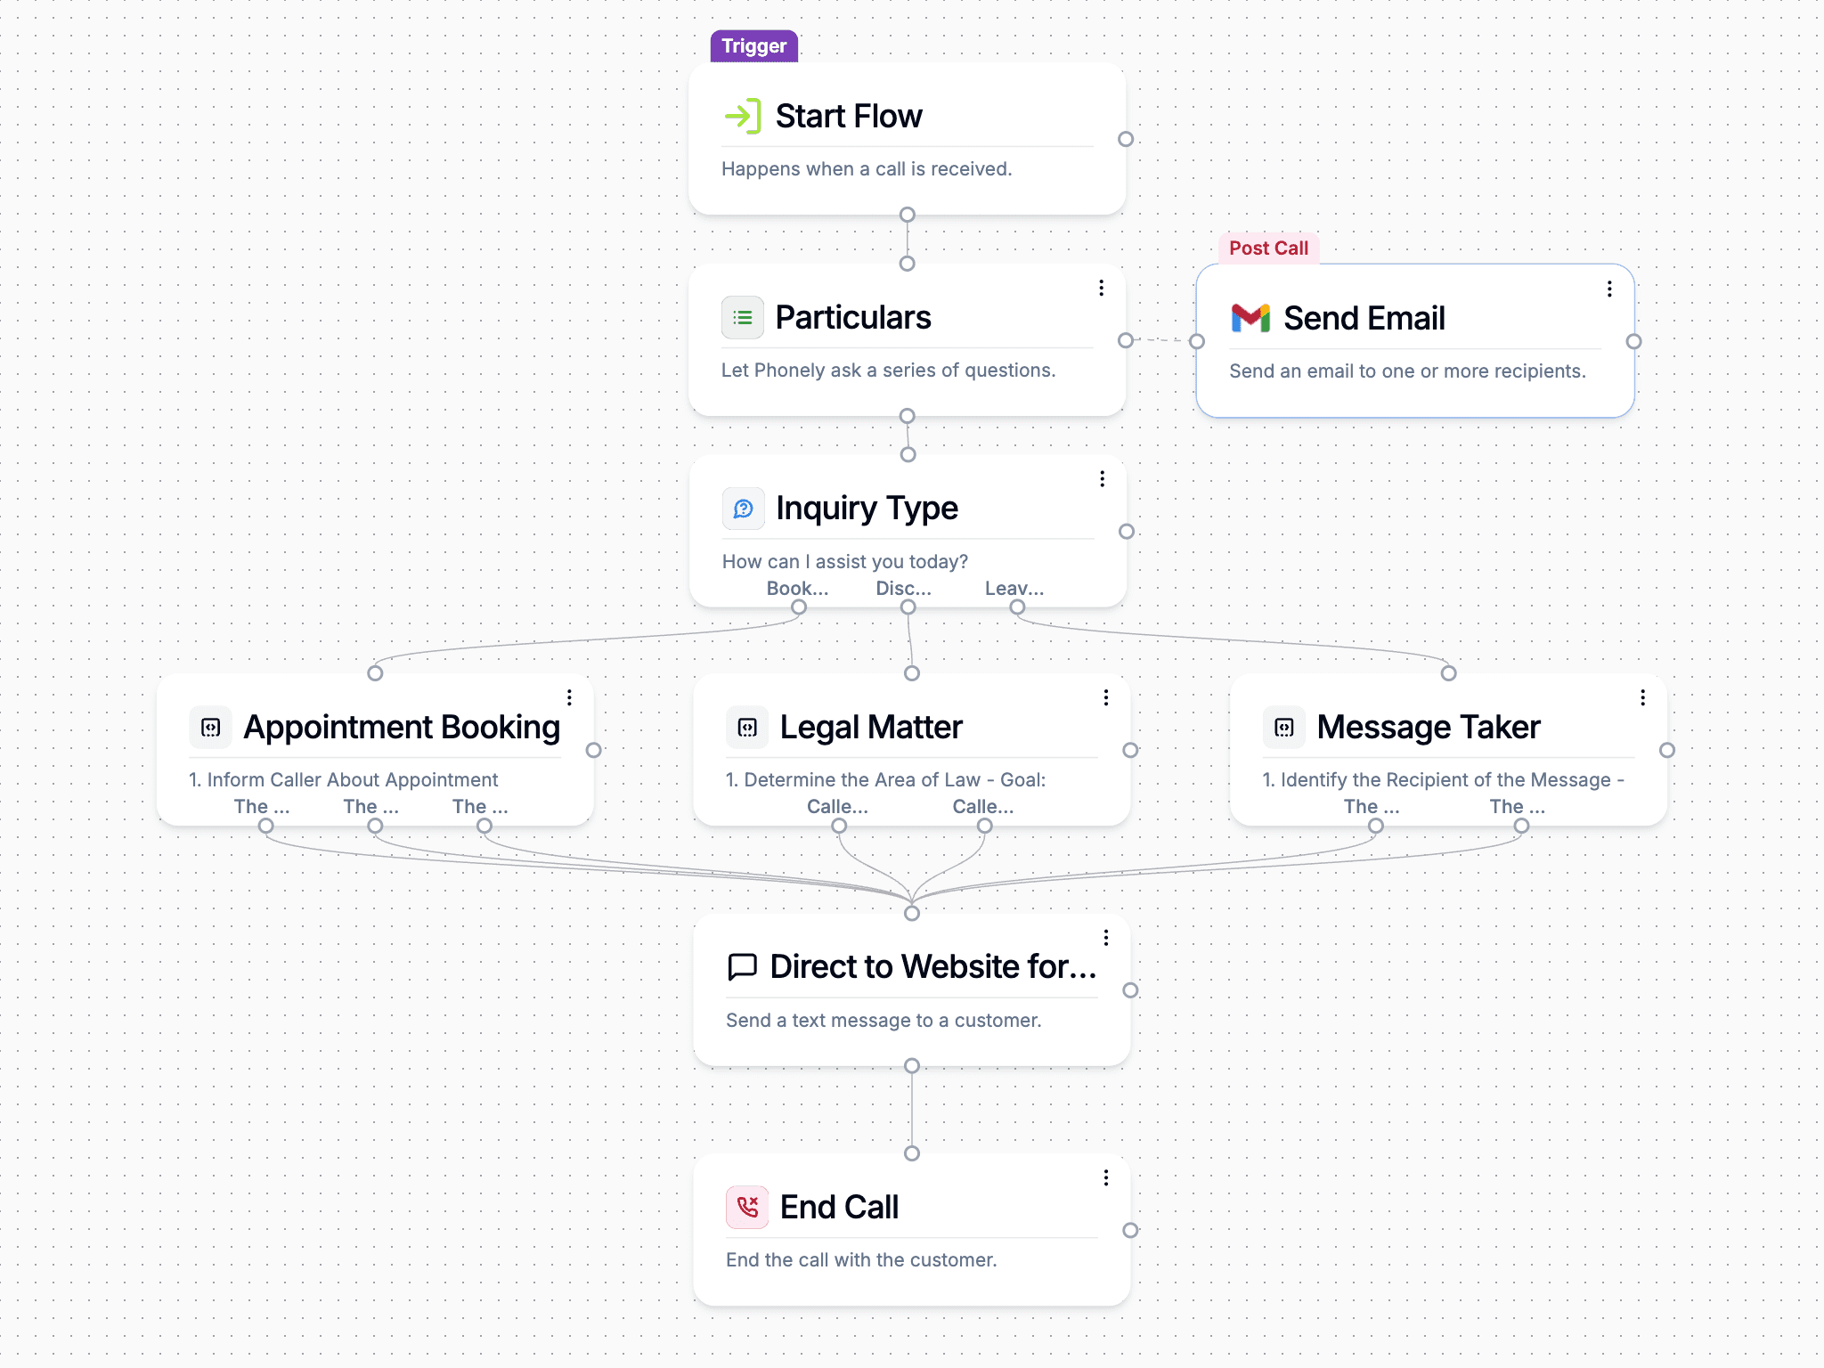Click the Post Call badge above Send Email
The image size is (1824, 1368).
[x=1268, y=248]
